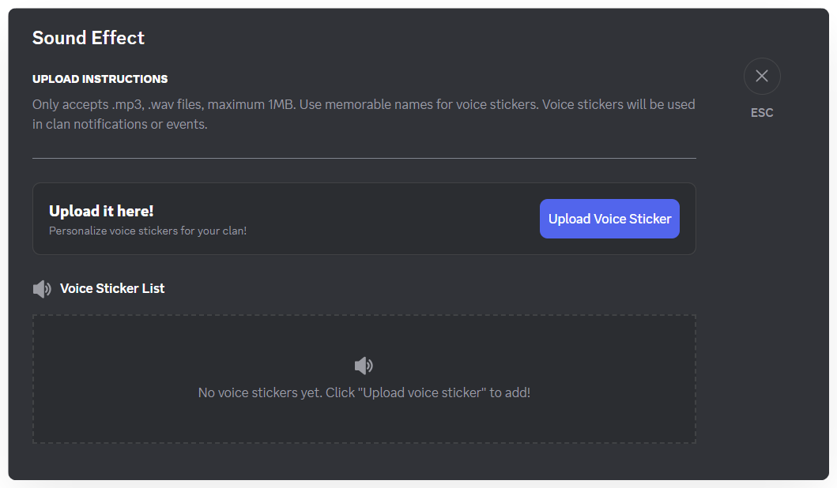Close the Sound Effect dialog with X
The height and width of the screenshot is (488, 837).
point(762,76)
